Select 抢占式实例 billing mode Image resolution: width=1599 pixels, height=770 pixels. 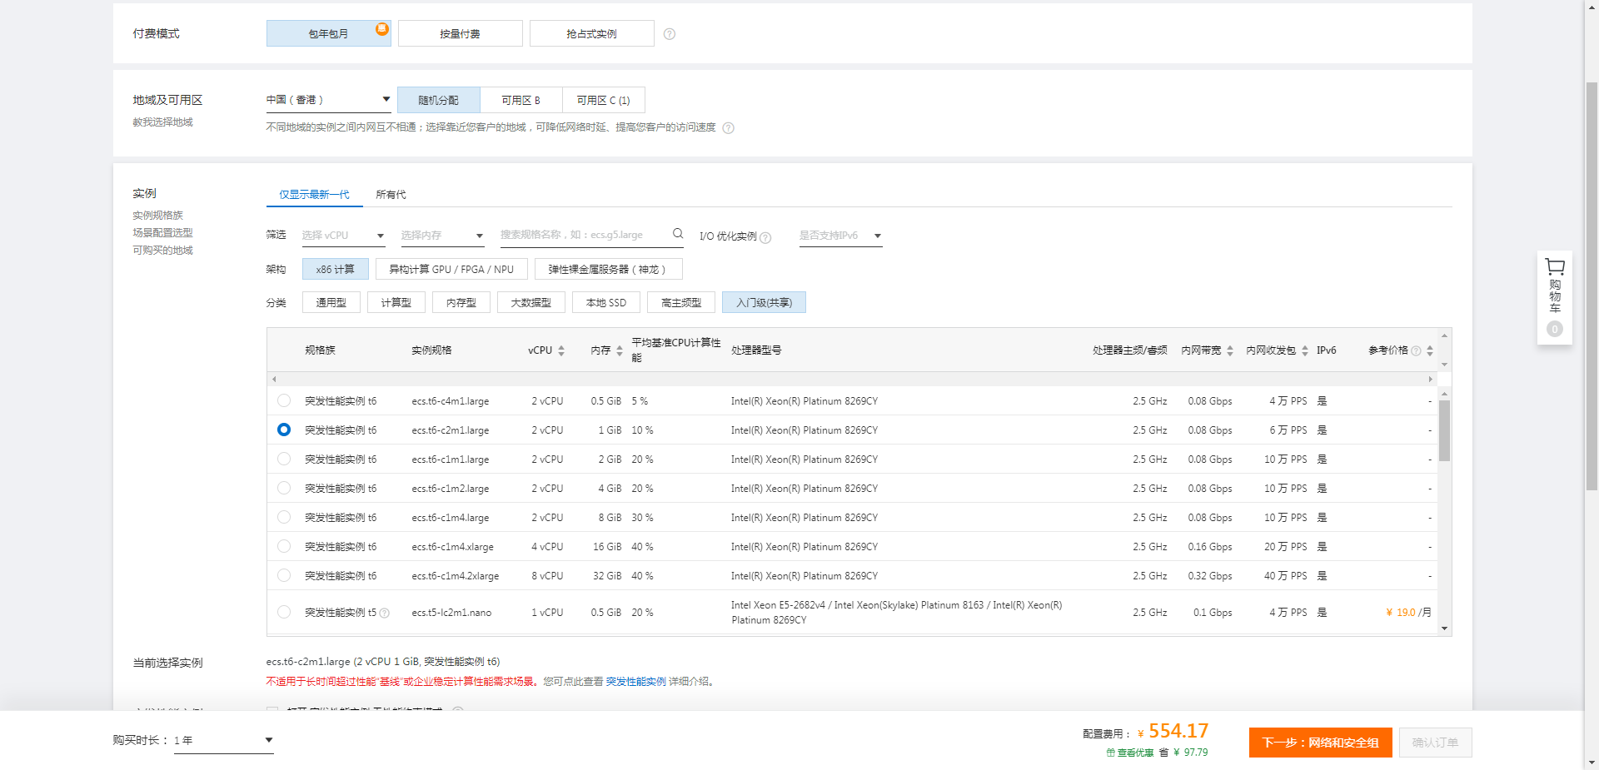pos(591,33)
